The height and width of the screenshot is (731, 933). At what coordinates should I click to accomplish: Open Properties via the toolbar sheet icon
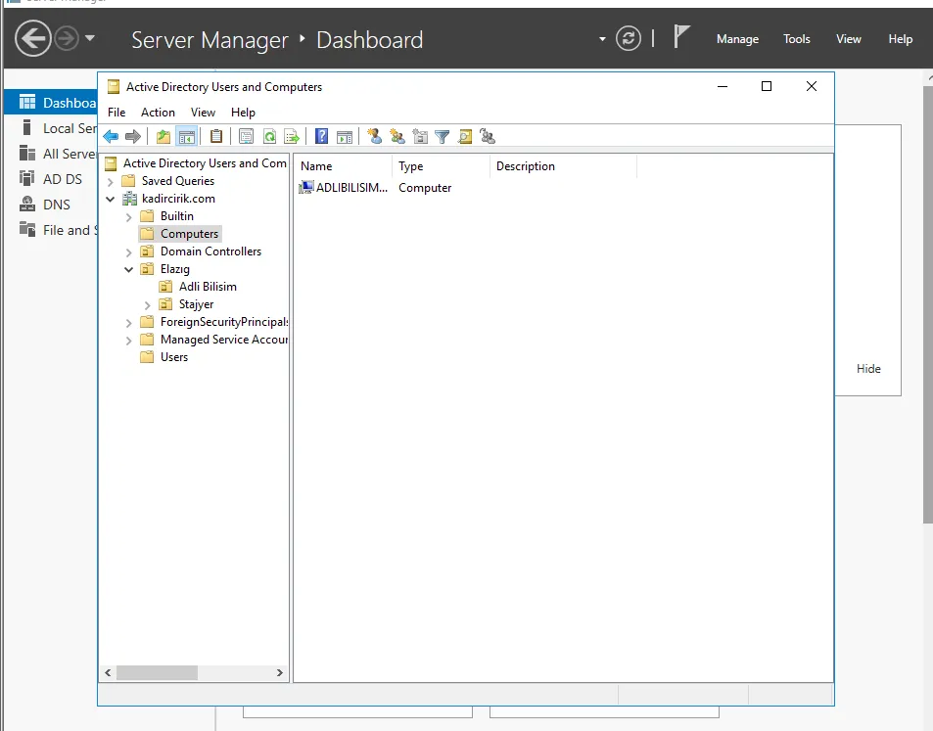[x=247, y=137]
